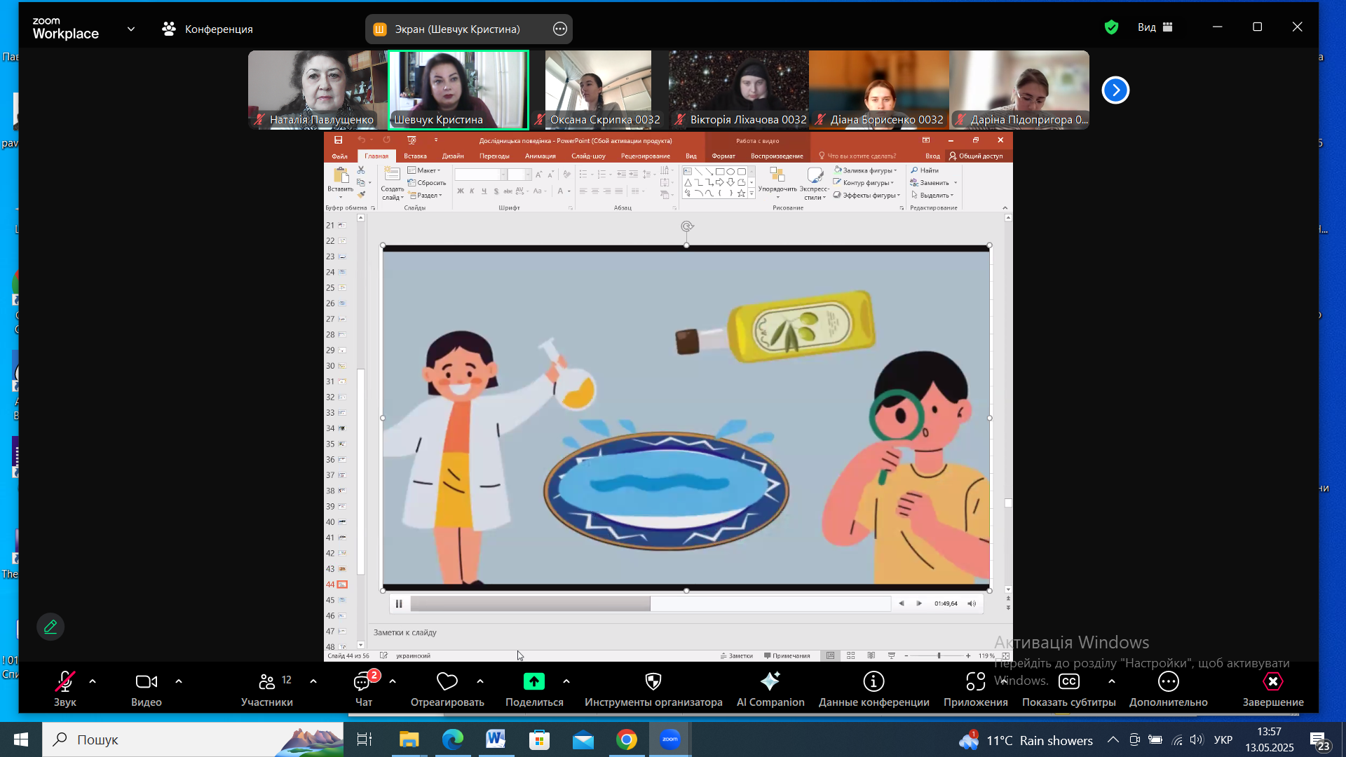Open the Конференция tab
The width and height of the screenshot is (1346, 757).
[208, 29]
